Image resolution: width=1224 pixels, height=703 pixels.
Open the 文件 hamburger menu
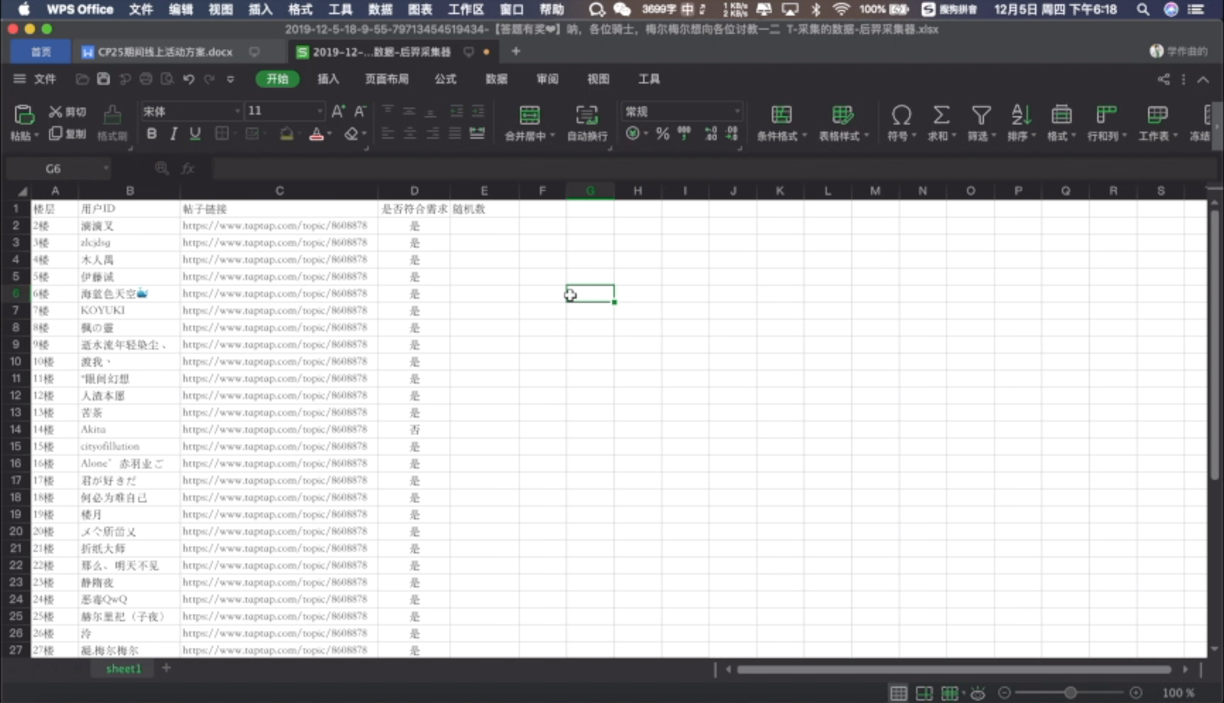34,79
